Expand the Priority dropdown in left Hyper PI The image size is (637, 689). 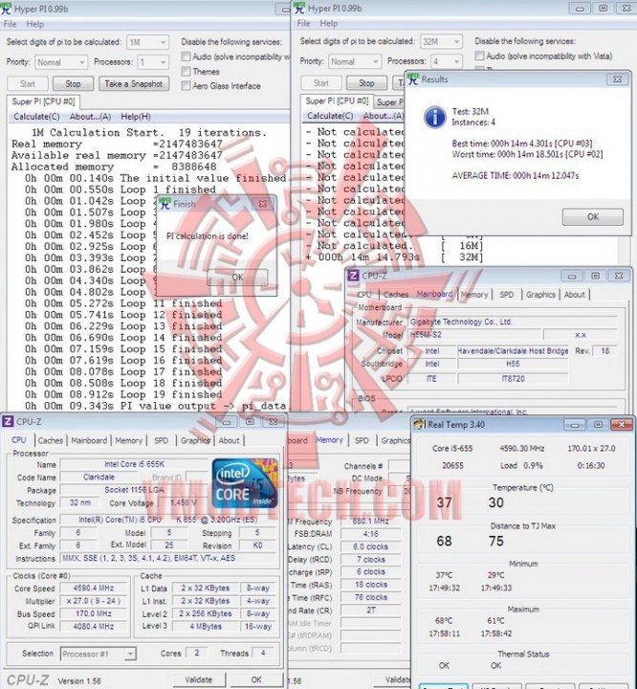[61, 62]
